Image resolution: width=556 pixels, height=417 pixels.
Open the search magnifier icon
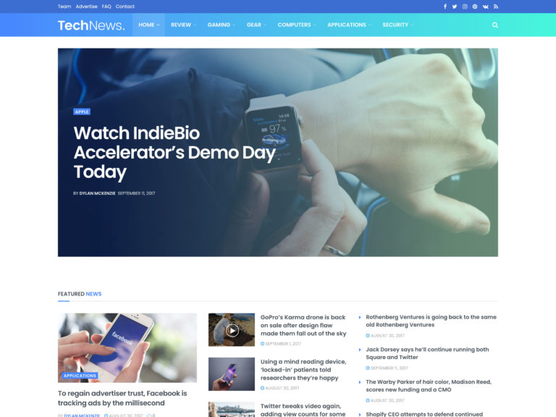tap(495, 25)
